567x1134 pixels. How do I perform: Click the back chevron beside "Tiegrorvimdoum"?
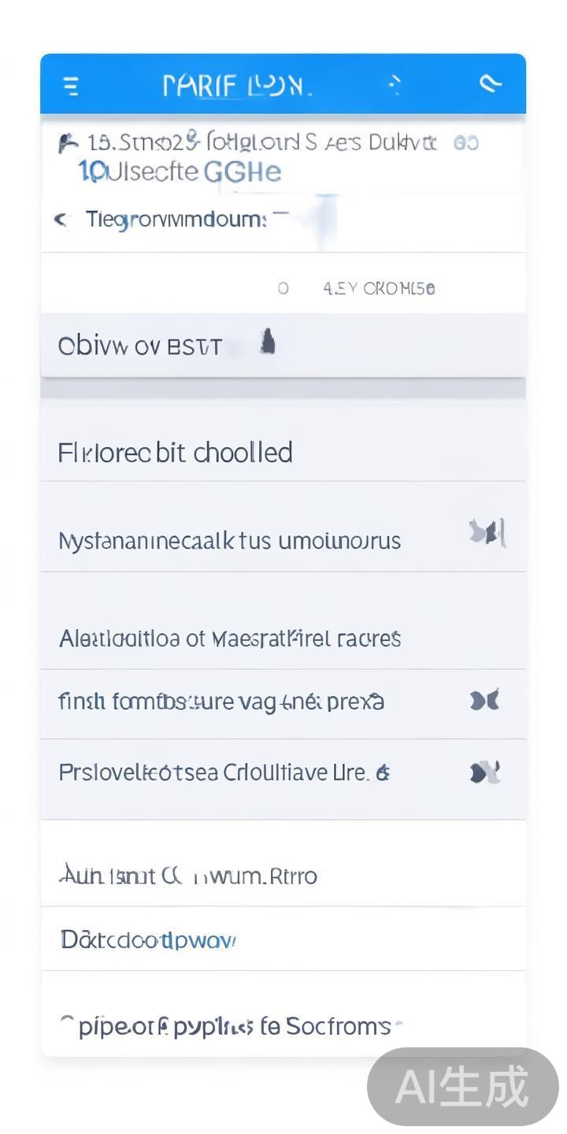coord(61,220)
